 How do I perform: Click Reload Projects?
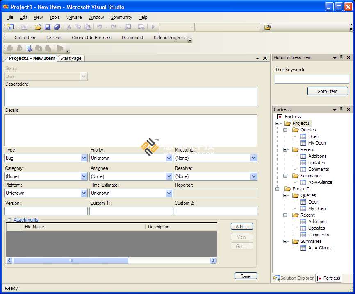click(169, 38)
